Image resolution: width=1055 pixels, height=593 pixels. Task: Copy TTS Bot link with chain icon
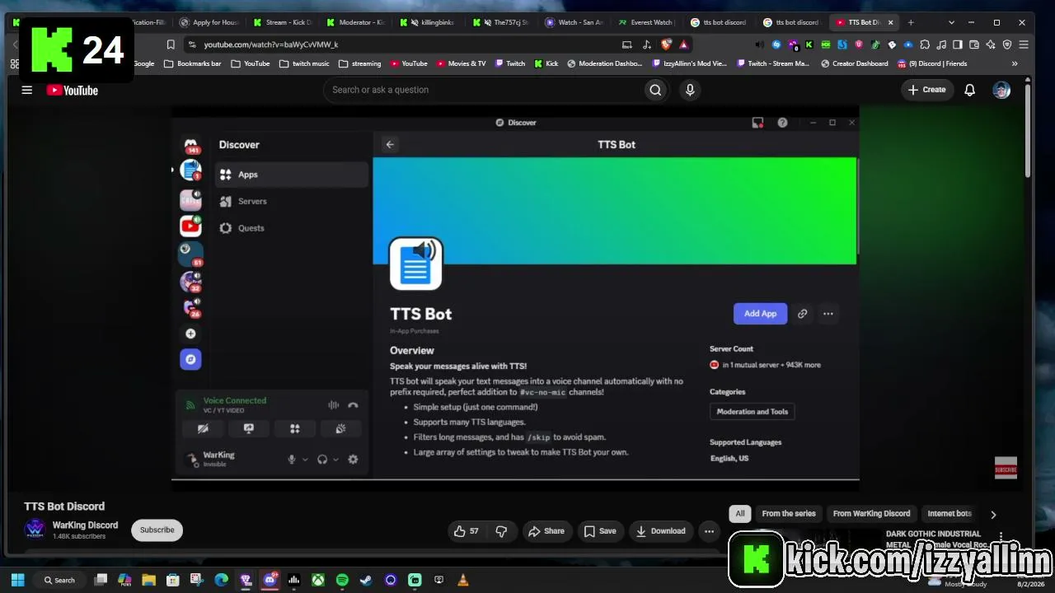click(x=802, y=313)
